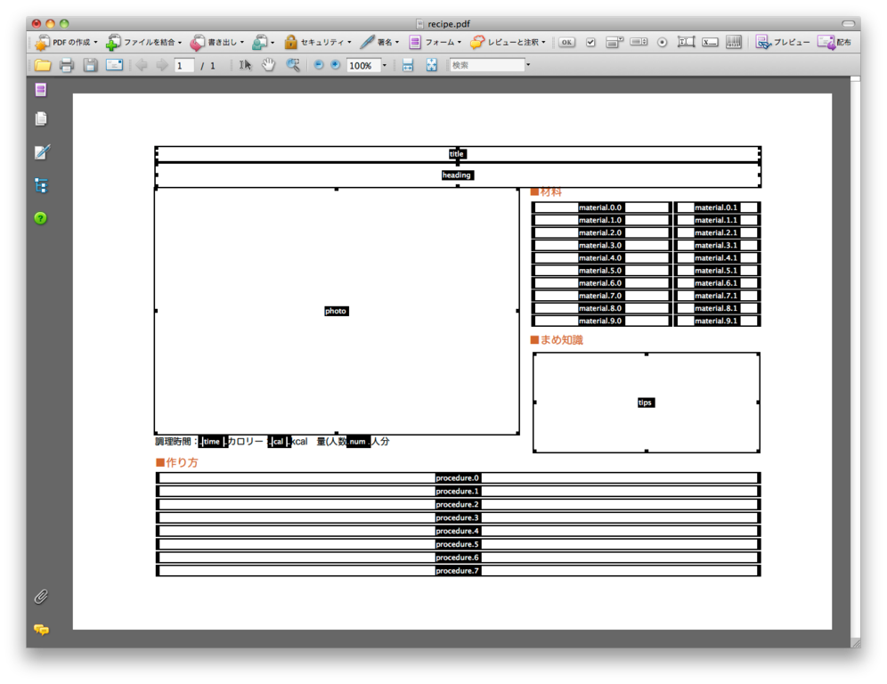Viewport: 887px width, 684px height.
Task: Choose the marquee zoom tool
Action: click(x=292, y=65)
